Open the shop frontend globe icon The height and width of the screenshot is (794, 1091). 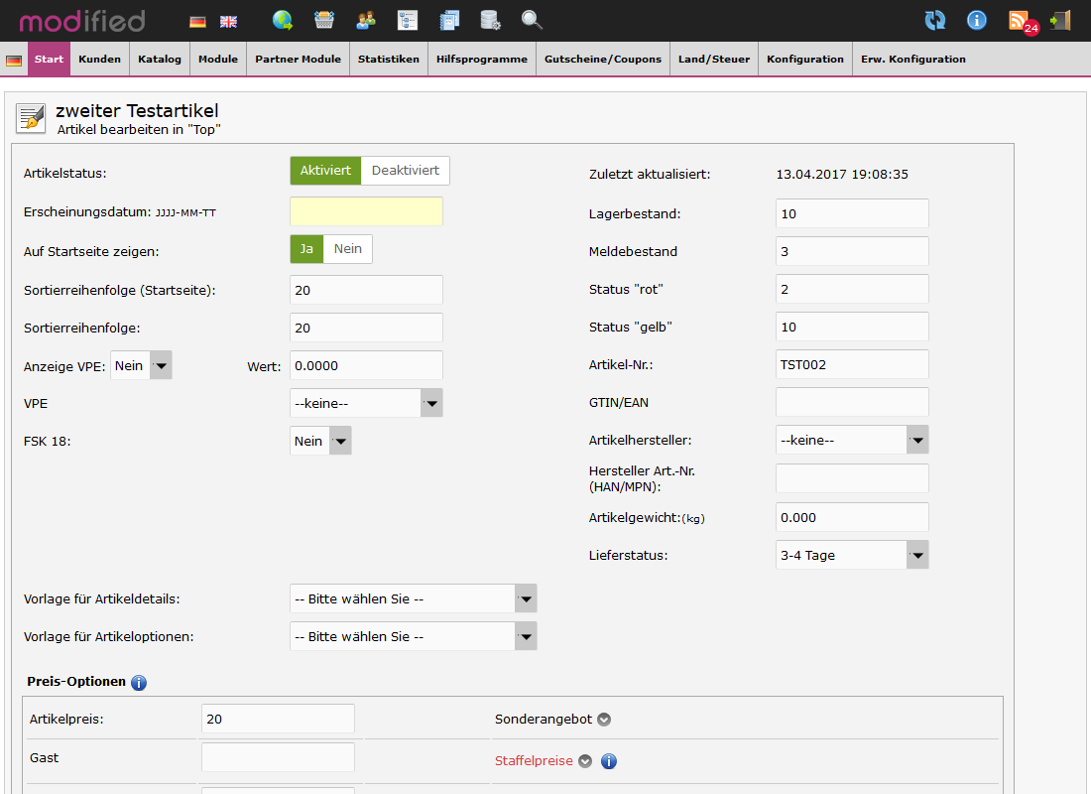point(283,20)
